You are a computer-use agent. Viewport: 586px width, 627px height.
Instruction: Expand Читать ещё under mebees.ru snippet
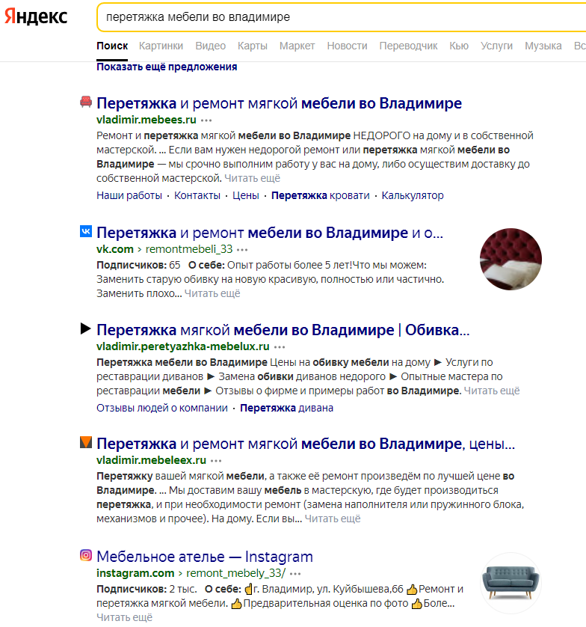coord(253,178)
